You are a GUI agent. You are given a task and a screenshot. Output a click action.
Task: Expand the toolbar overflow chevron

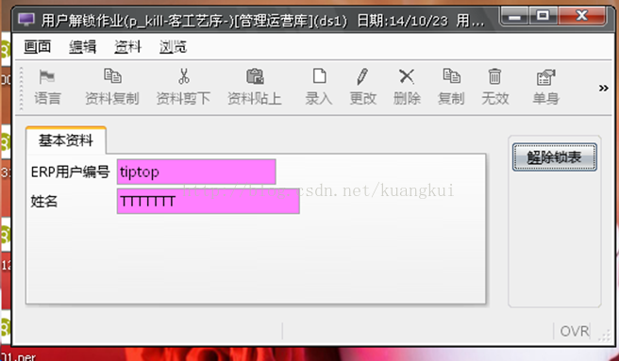(604, 88)
